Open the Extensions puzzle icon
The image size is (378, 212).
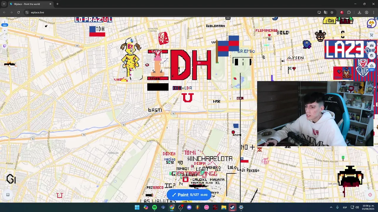point(349,12)
